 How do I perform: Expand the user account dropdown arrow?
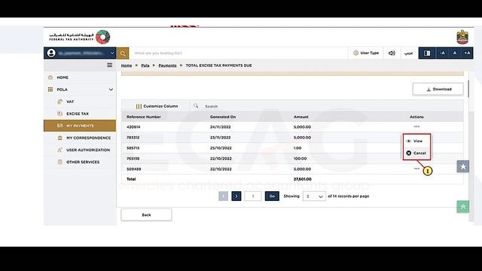pyautogui.click(x=112, y=53)
